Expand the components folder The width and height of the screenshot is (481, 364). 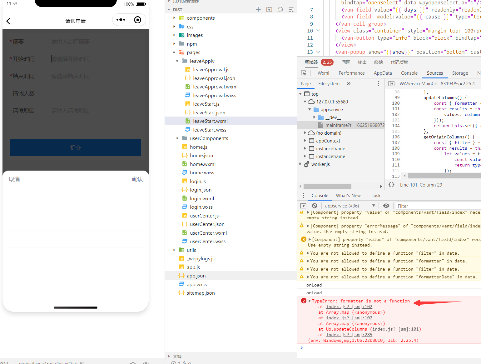point(174,18)
